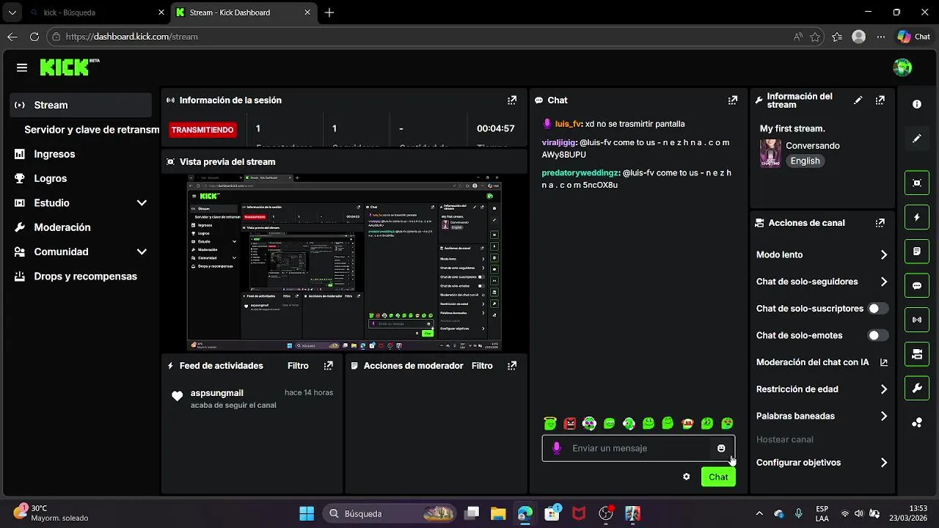Open Modo lento options arrow
939x528 pixels.
pos(883,255)
